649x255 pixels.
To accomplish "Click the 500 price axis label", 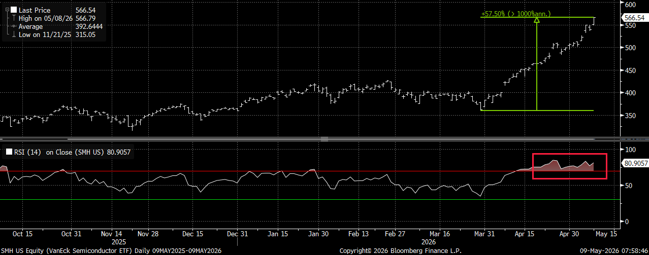I will (630, 48).
